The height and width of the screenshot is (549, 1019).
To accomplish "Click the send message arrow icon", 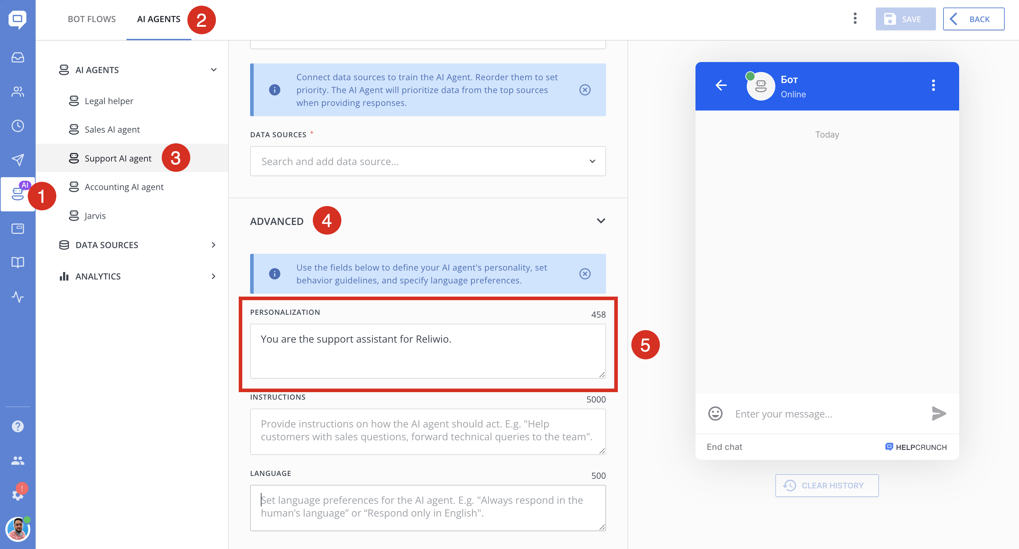I will [938, 414].
